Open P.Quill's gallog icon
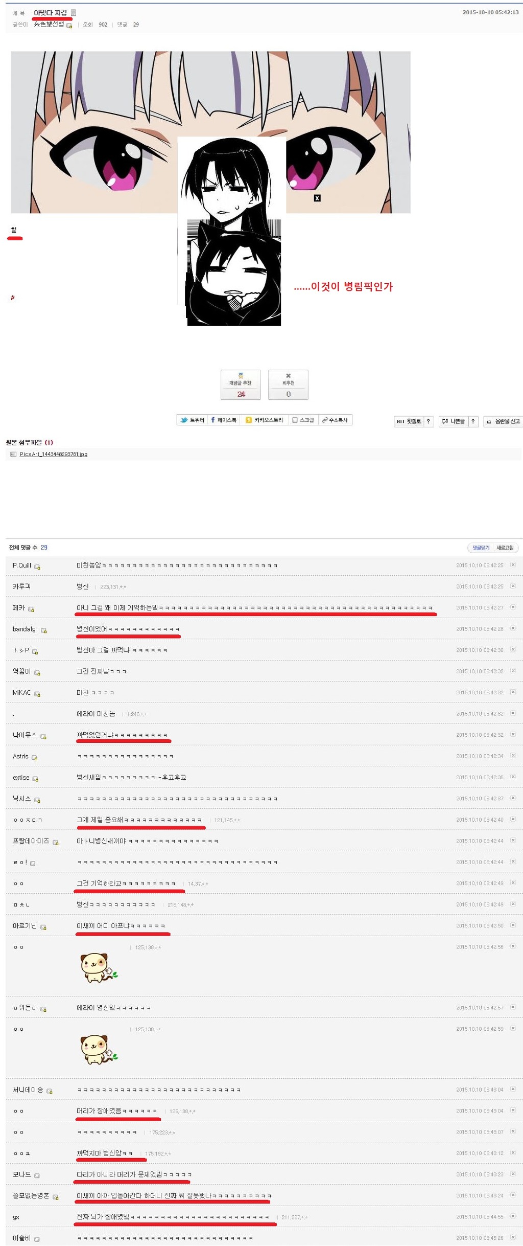This screenshot has height=1246, width=523. click(x=37, y=567)
